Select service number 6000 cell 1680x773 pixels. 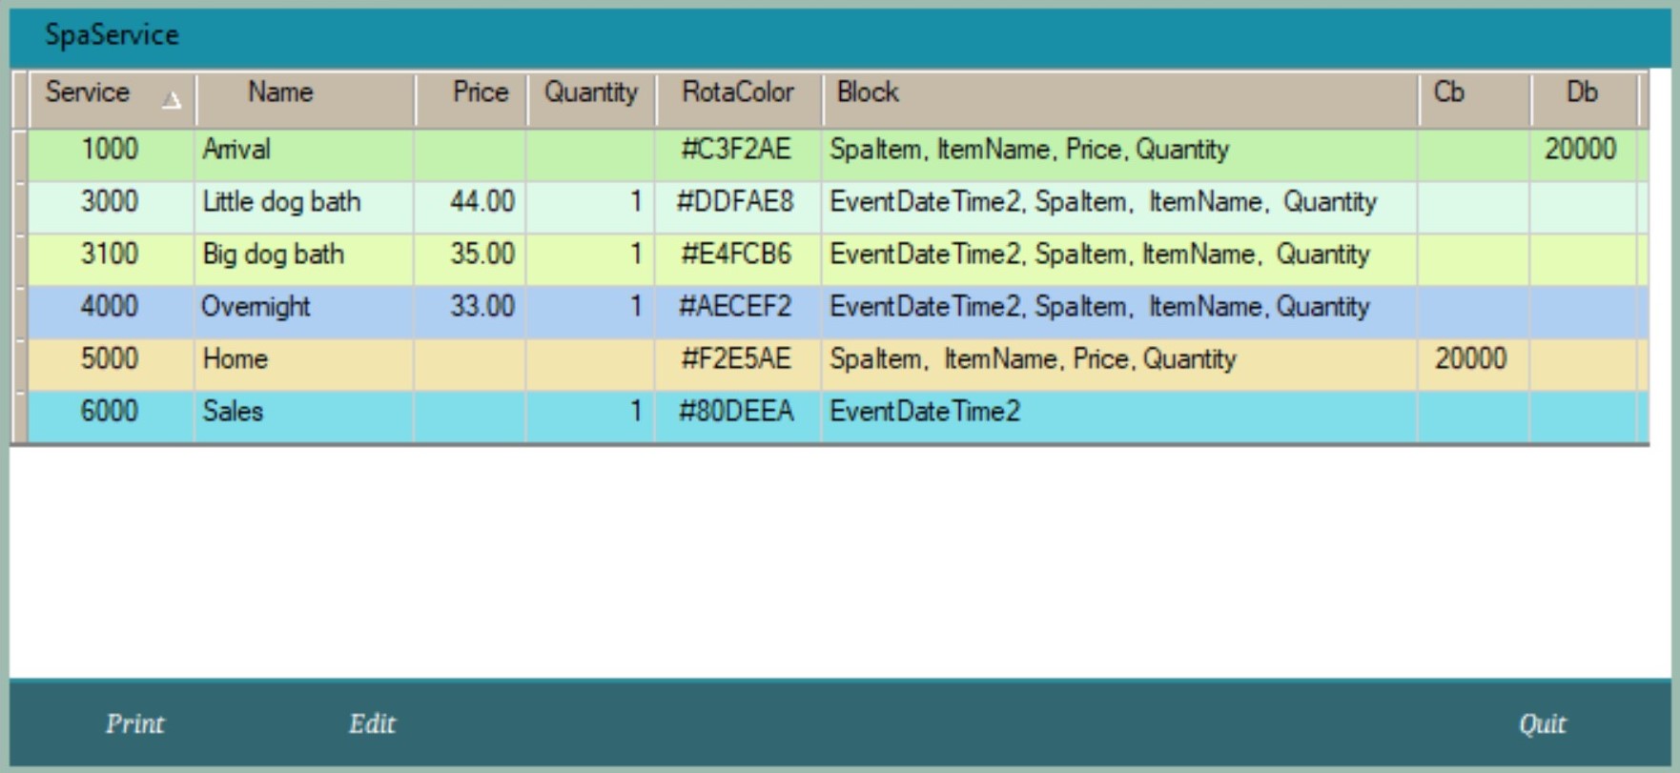109,412
